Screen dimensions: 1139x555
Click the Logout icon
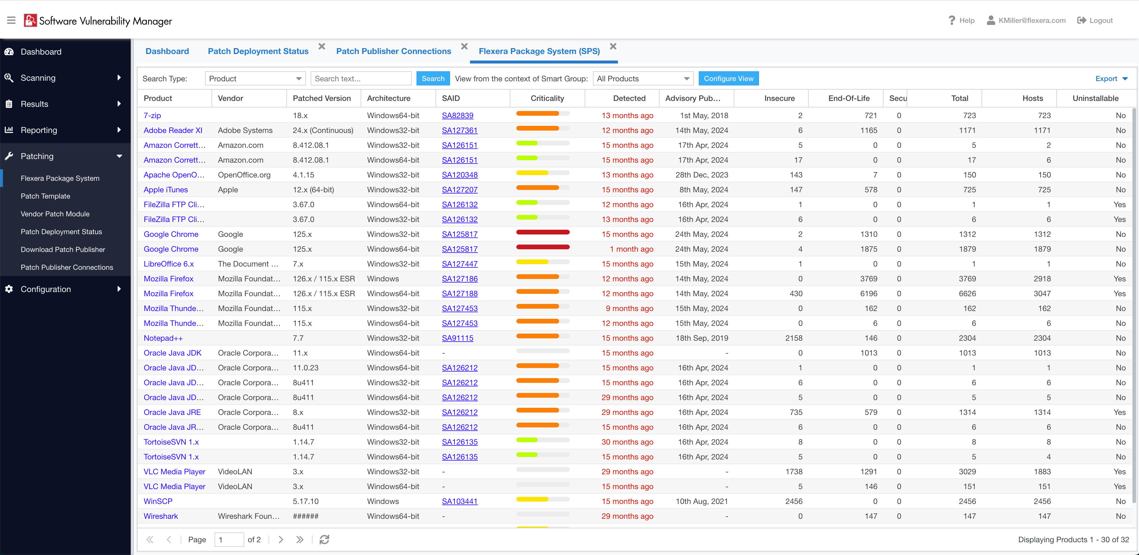[x=1082, y=20]
